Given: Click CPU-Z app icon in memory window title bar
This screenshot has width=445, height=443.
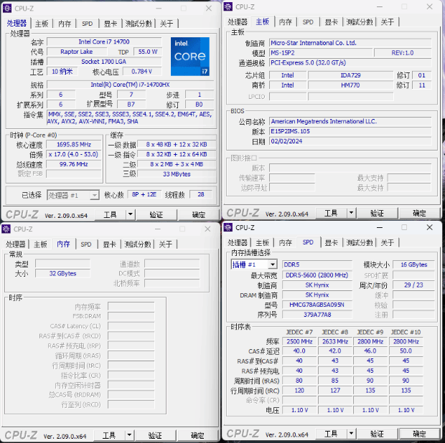Looking at the screenshot, I should click(x=6, y=229).
